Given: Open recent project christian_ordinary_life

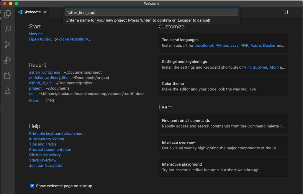Looking at the screenshot, I should pos(48,78).
